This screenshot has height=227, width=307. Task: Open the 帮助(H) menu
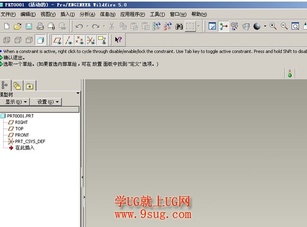(199, 14)
